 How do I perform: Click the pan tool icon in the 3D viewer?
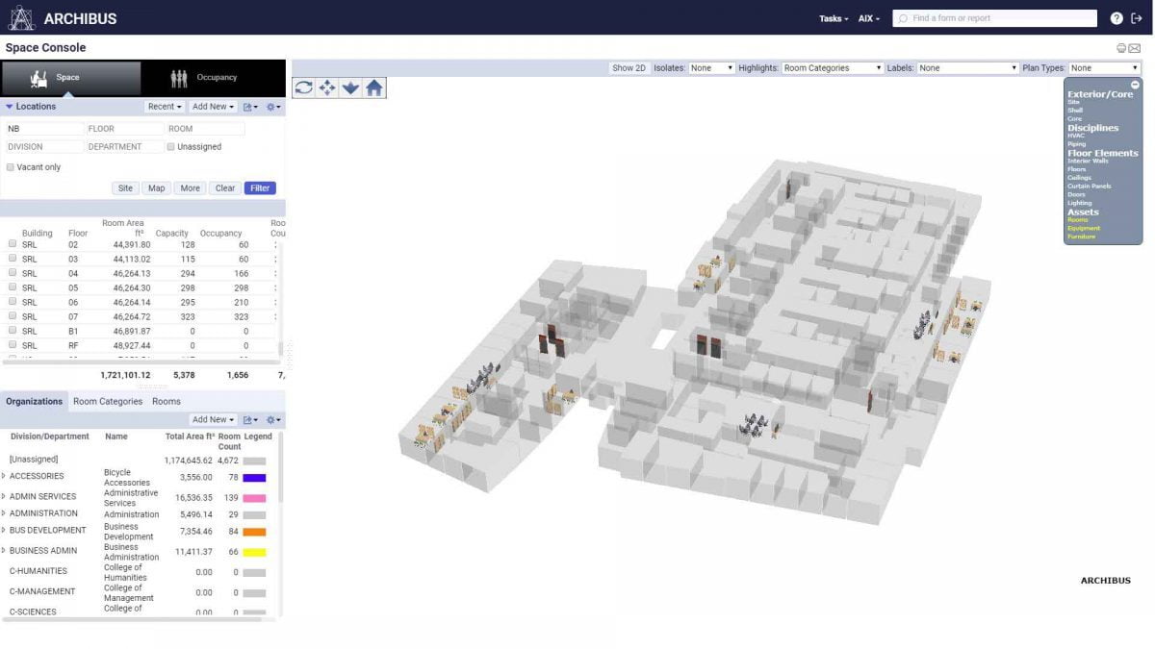[327, 87]
